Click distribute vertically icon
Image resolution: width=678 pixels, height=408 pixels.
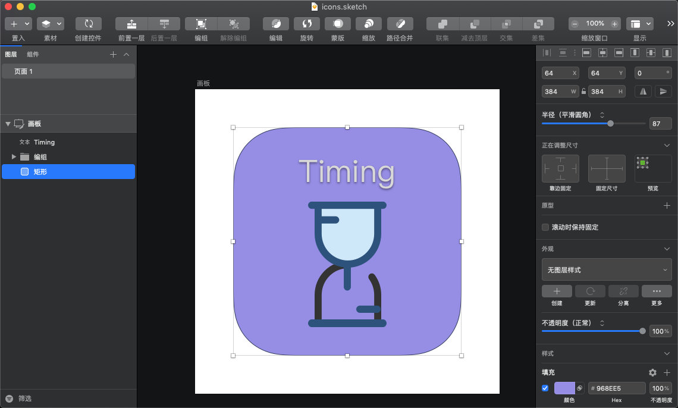[x=563, y=53]
